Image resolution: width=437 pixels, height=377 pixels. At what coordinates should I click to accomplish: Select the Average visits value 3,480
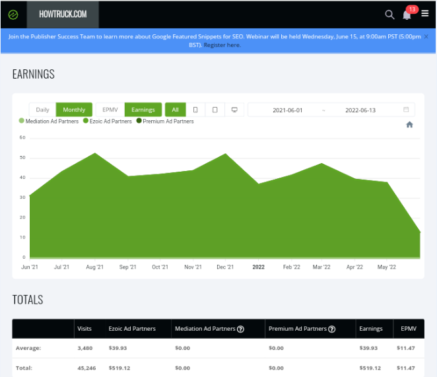click(85, 348)
